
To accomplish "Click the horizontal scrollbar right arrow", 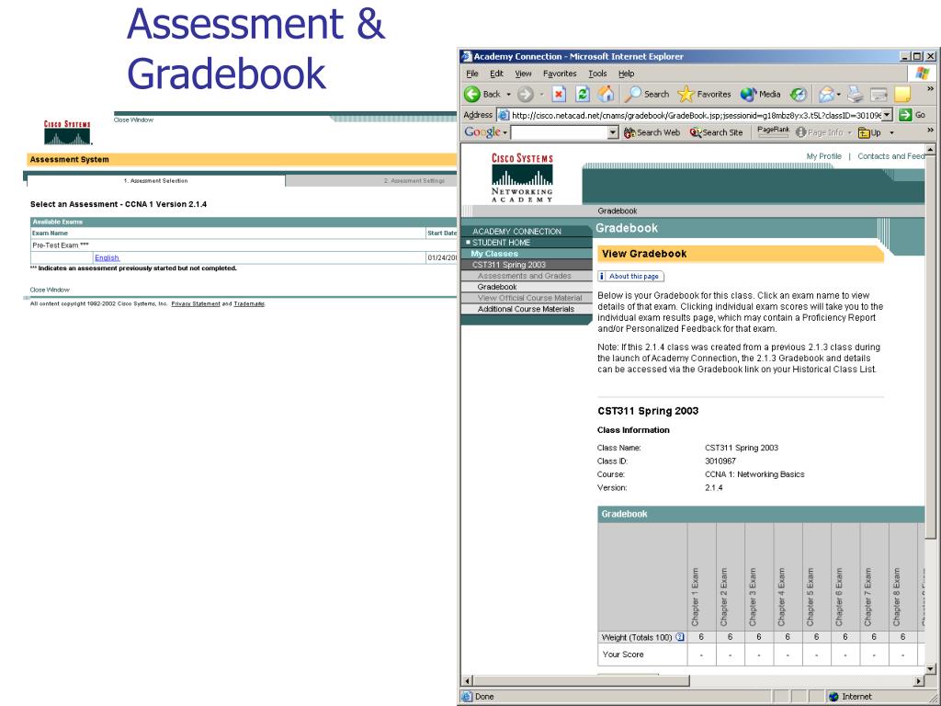I will (x=919, y=681).
